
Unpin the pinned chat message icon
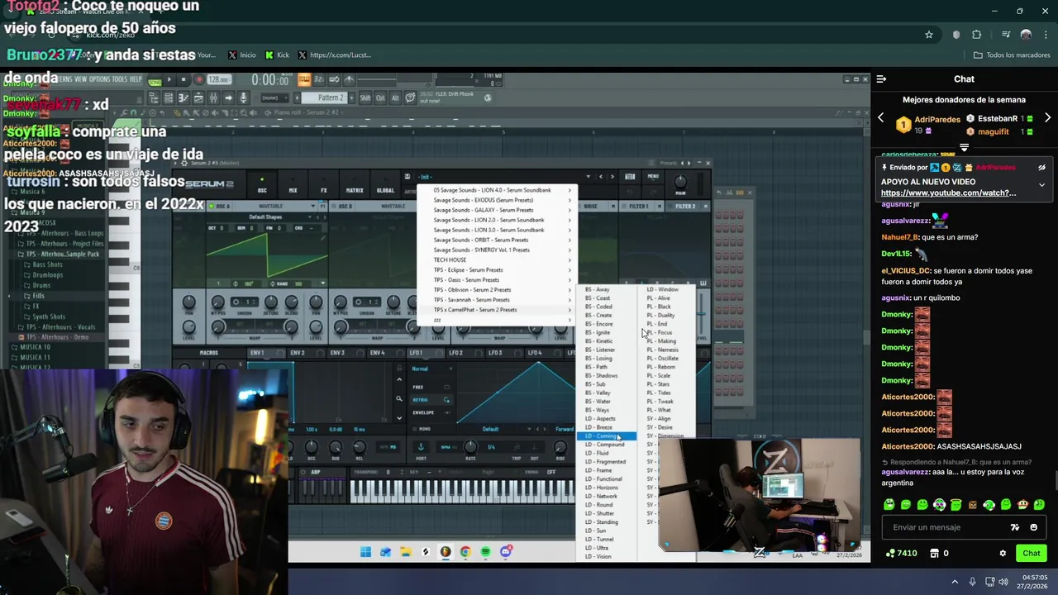1041,167
